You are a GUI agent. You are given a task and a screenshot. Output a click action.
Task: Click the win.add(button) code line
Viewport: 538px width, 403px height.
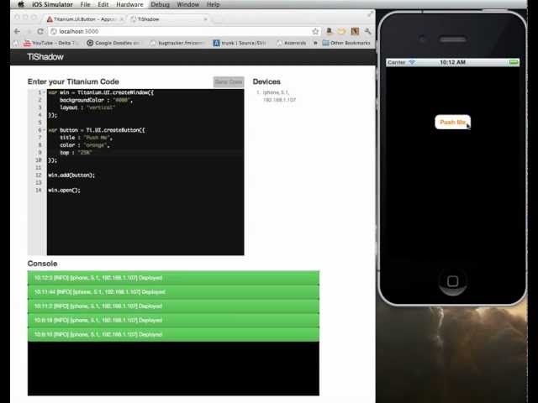71,175
